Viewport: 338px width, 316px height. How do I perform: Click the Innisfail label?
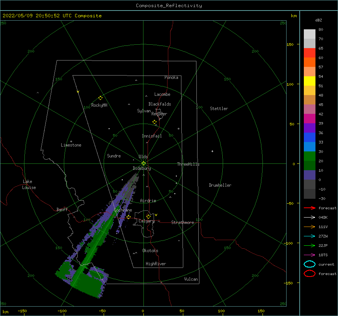pos(152,136)
